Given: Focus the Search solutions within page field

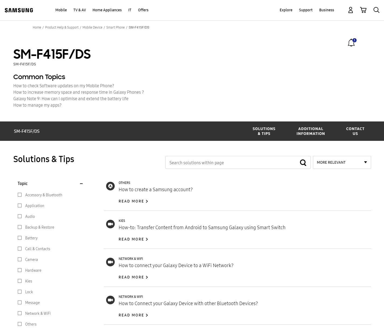Looking at the screenshot, I should pos(232,163).
